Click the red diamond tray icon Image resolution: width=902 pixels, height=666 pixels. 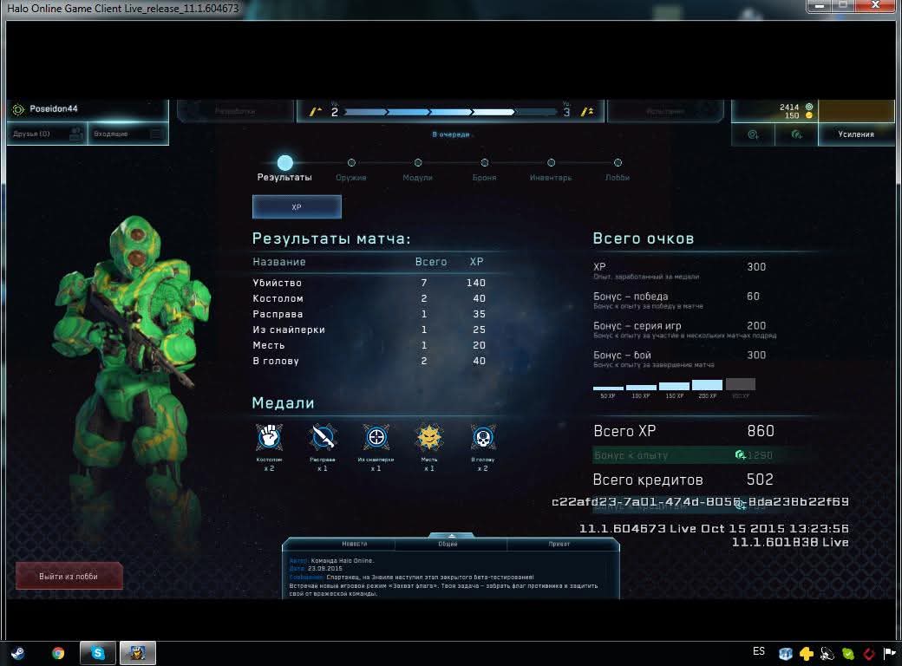[869, 653]
